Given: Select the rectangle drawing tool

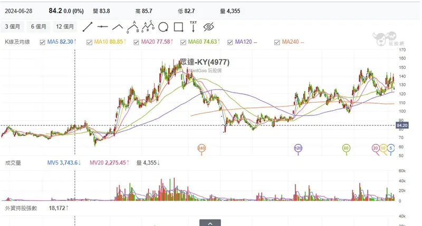Looking at the screenshot, I should pos(178,26).
